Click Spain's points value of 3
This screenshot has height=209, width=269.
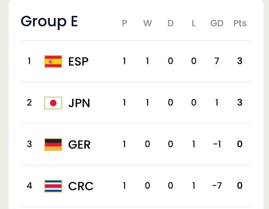point(240,61)
